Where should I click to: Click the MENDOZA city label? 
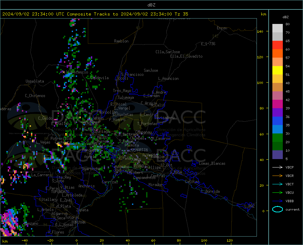tap(90, 123)
